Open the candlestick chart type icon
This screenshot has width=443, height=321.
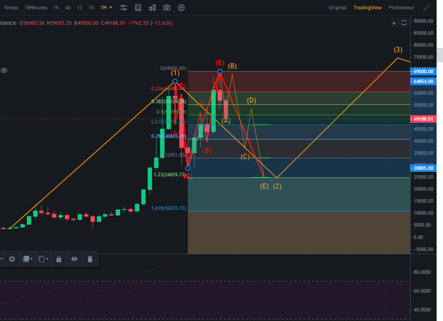point(152,8)
